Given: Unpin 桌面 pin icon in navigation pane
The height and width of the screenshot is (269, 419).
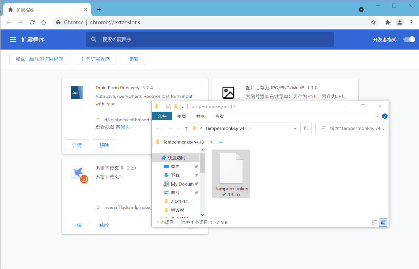Looking at the screenshot, I should pos(196,167).
